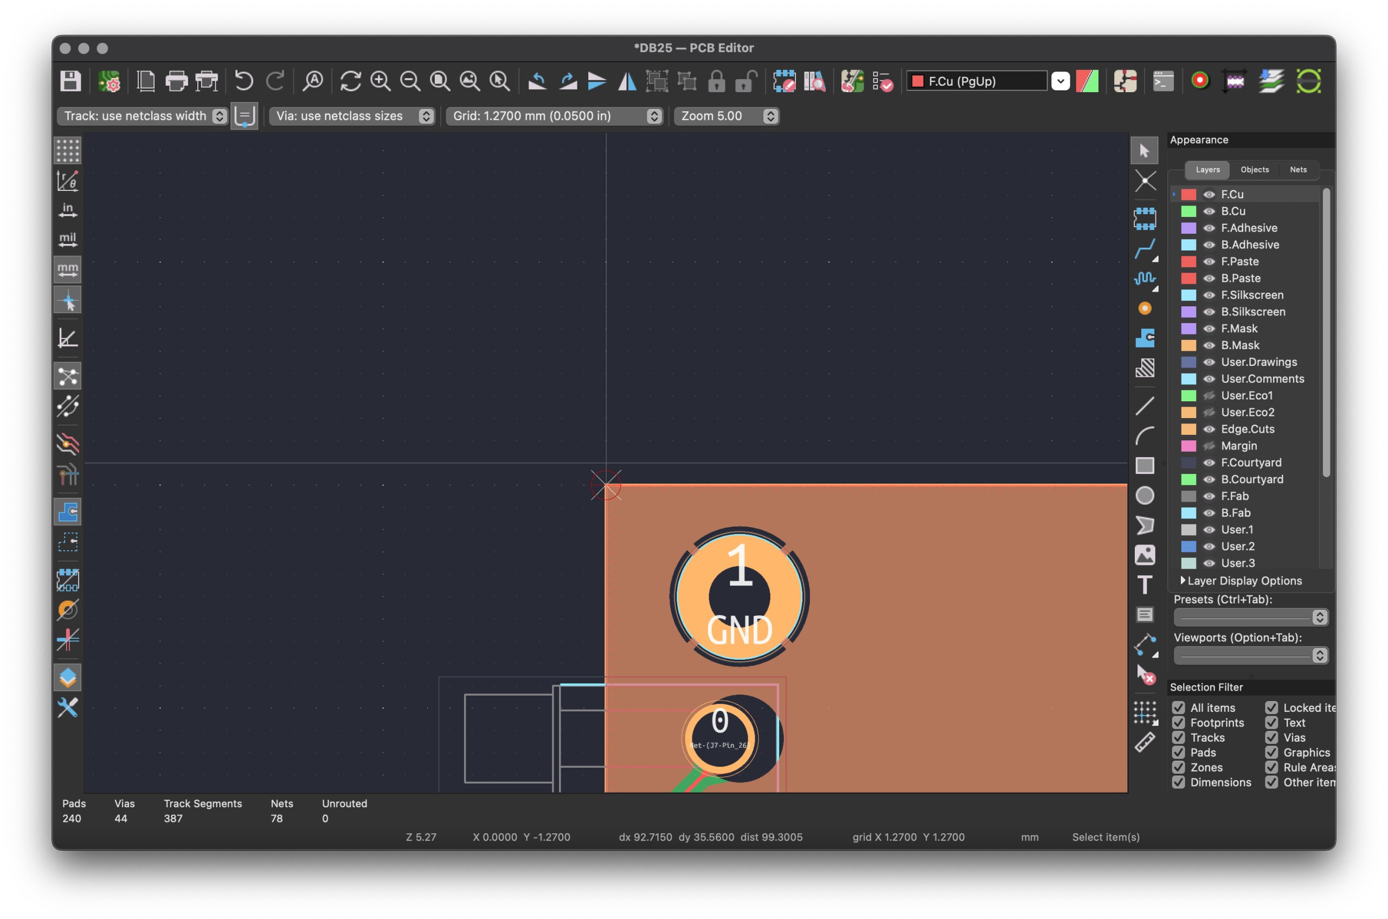The width and height of the screenshot is (1388, 919).
Task: Open the F.Cu active layer selector
Action: [x=988, y=81]
